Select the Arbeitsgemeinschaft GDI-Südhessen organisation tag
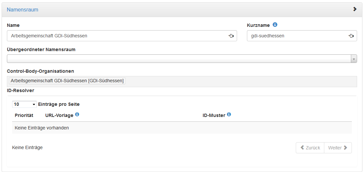 point(67,81)
